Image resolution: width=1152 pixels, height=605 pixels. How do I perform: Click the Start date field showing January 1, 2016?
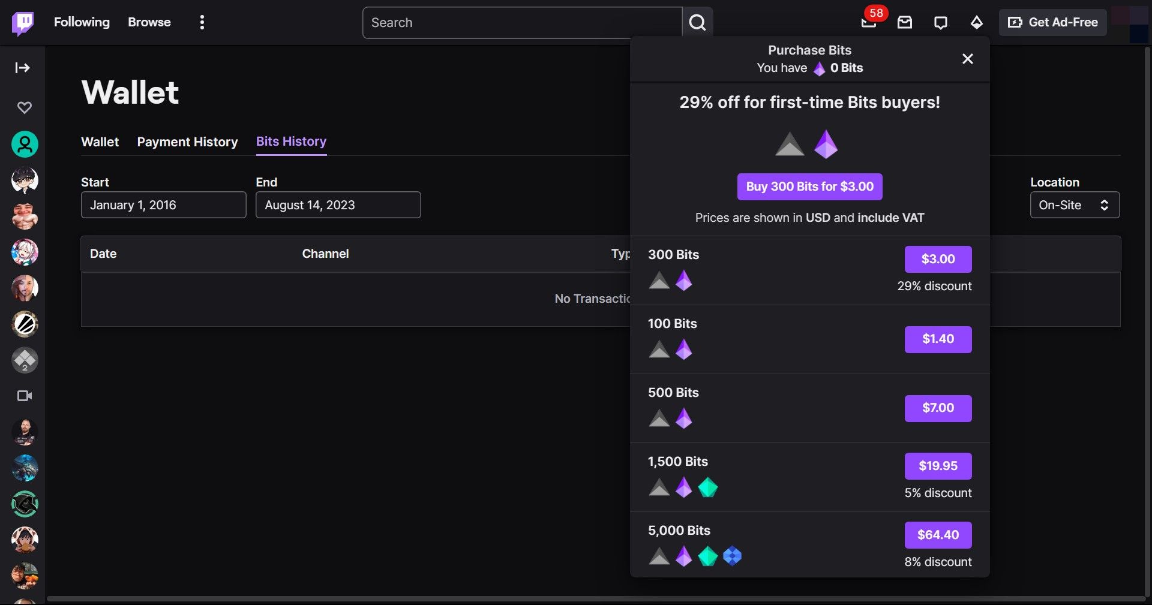point(163,205)
